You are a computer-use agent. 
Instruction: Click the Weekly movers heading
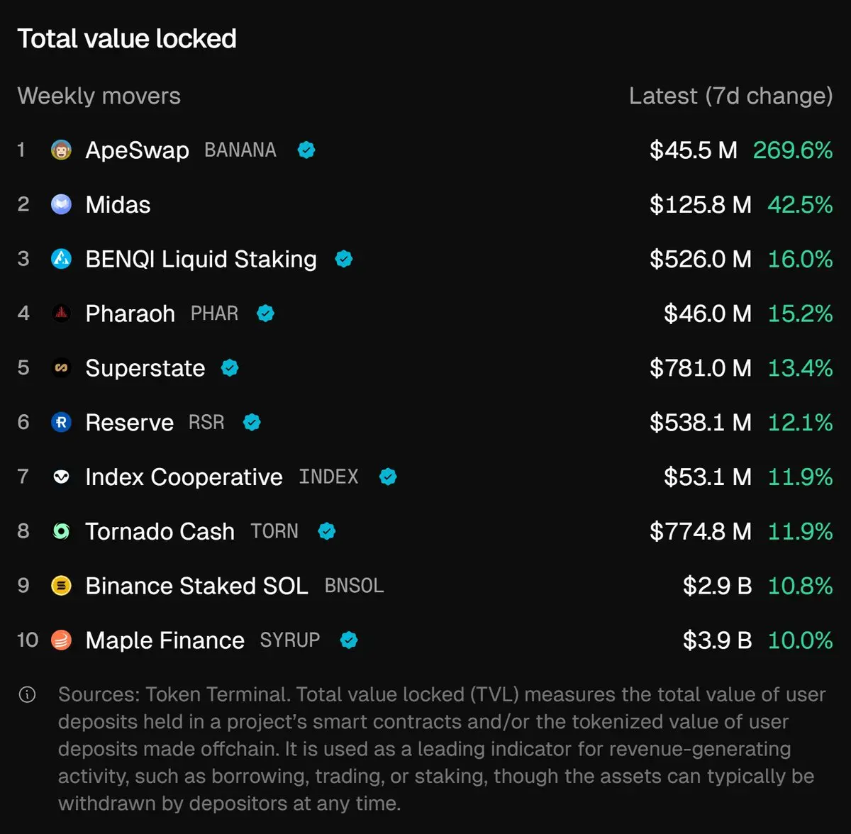(99, 96)
